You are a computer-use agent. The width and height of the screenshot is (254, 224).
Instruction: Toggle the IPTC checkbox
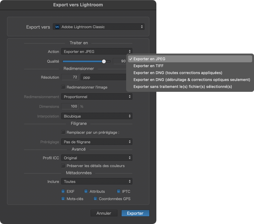point(119,191)
